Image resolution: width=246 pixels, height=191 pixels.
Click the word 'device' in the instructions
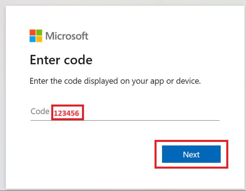coord(188,81)
